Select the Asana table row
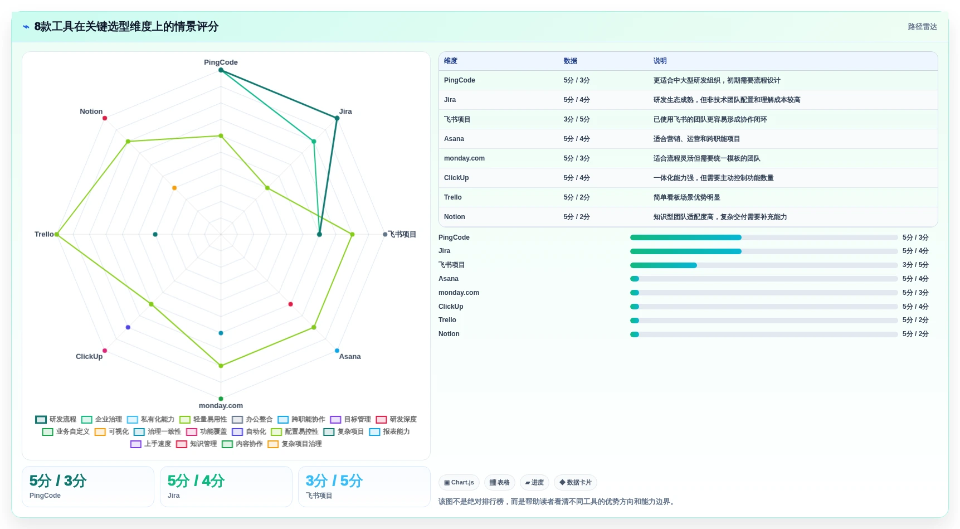The height and width of the screenshot is (529, 960). (688, 139)
